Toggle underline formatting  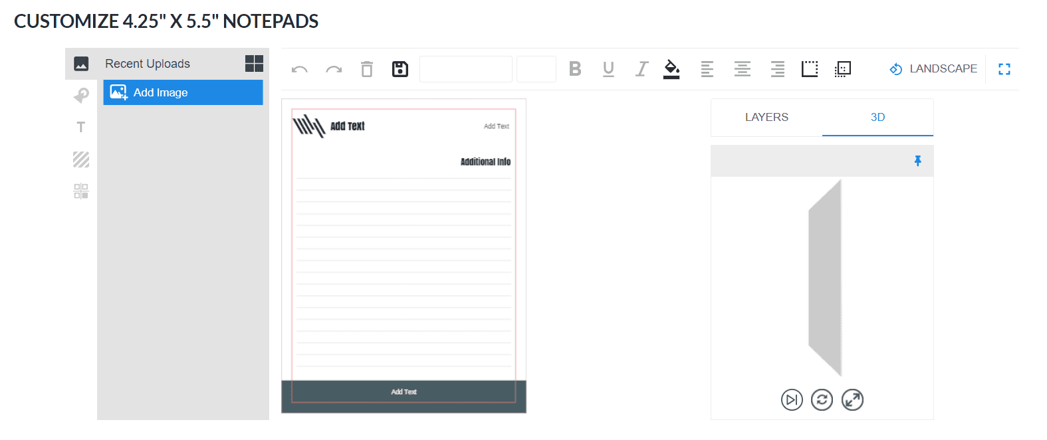pos(608,69)
